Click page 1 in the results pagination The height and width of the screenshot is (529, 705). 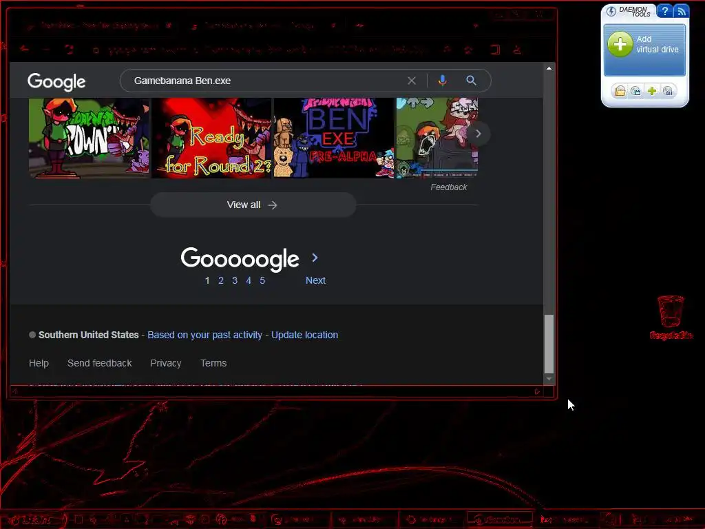tap(207, 281)
